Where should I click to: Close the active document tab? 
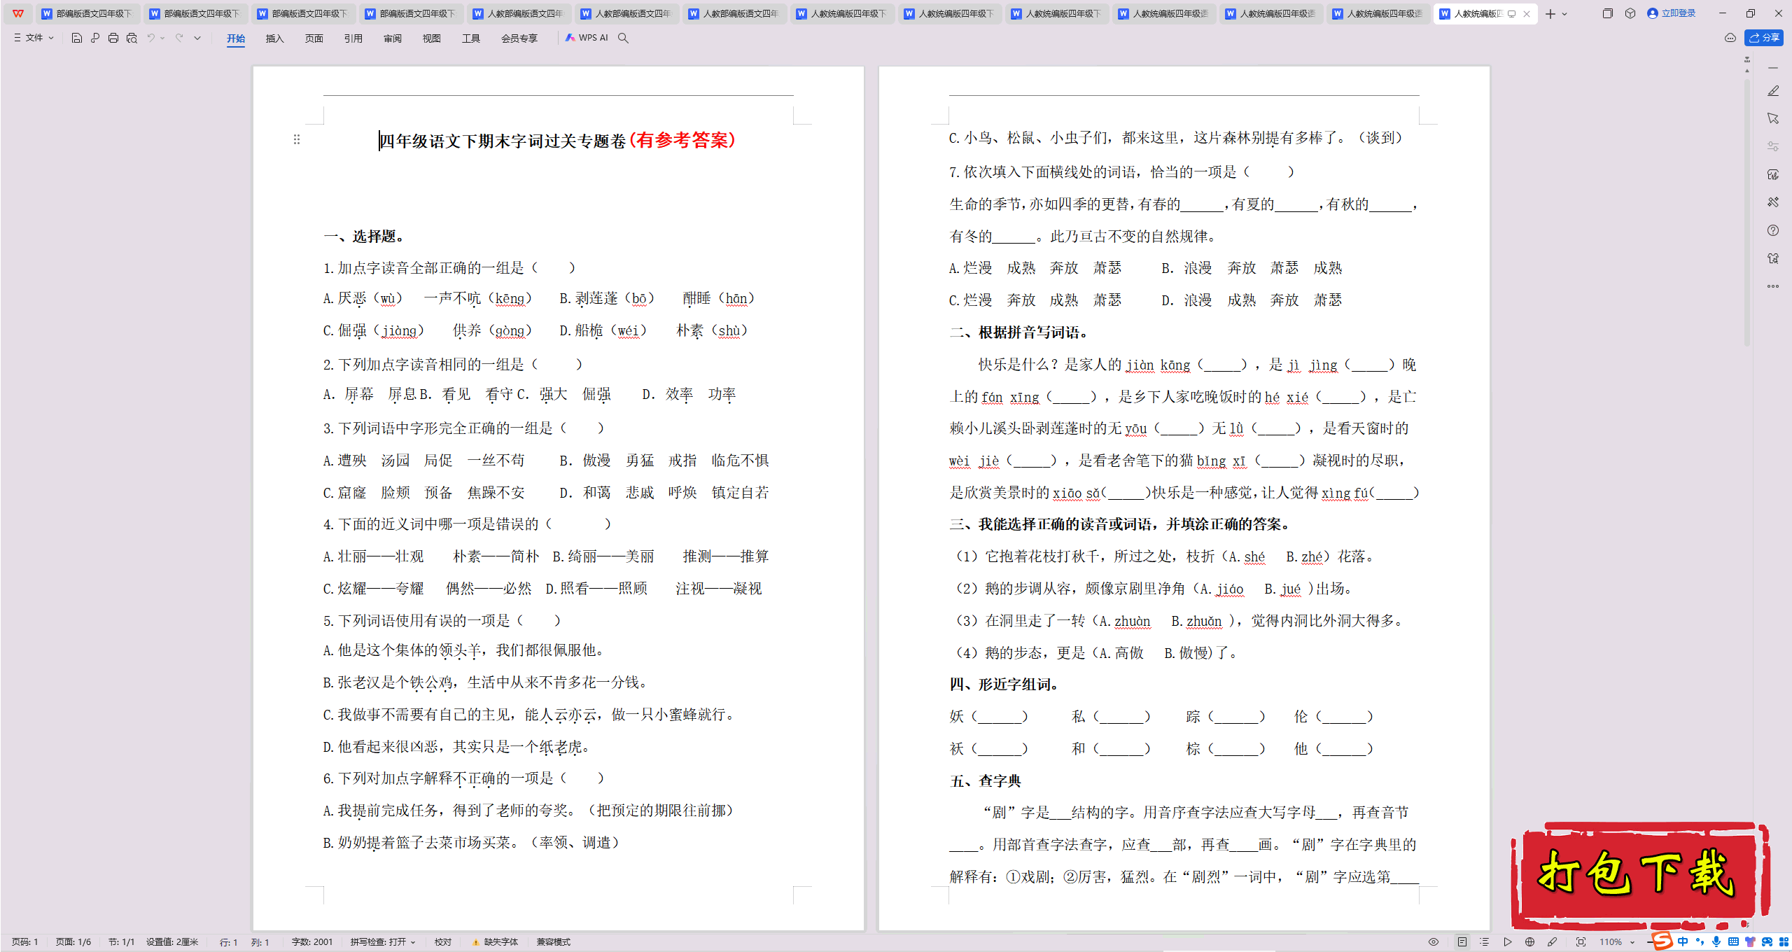pos(1527,13)
